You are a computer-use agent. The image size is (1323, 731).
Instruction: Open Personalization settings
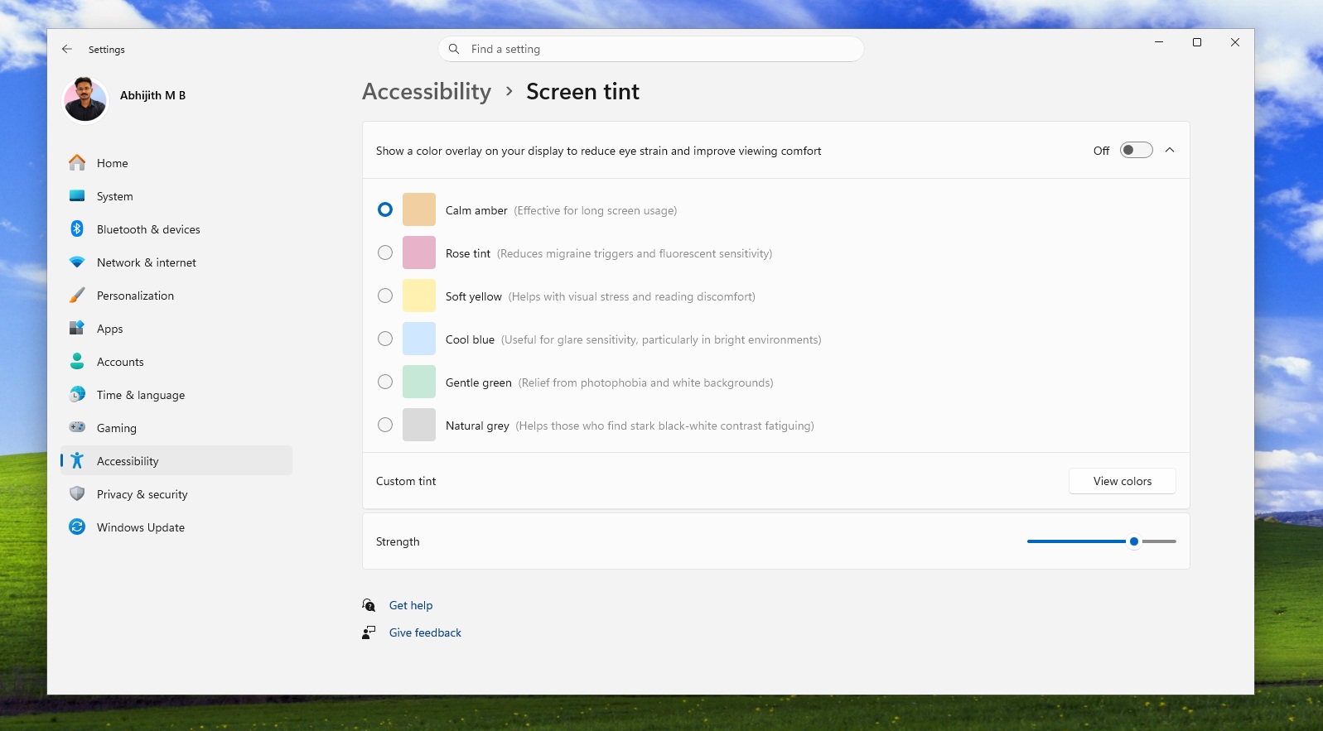(176, 296)
